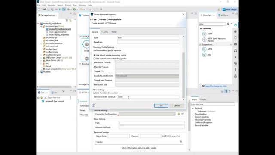Open the Metadata section in HTTP properties

point(84,115)
